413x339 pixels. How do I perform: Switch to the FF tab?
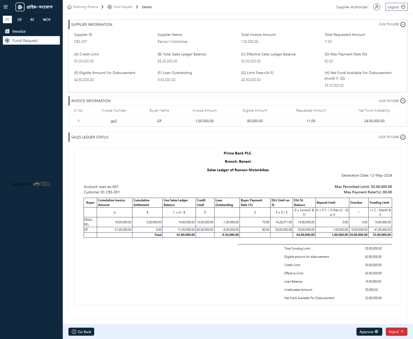pos(7,20)
